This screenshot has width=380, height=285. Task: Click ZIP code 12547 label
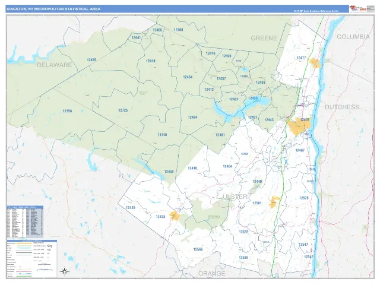(303, 245)
